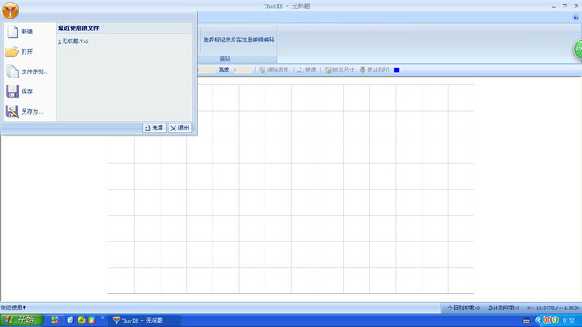Click the 高度 height input field
582x327 pixels.
(242, 70)
